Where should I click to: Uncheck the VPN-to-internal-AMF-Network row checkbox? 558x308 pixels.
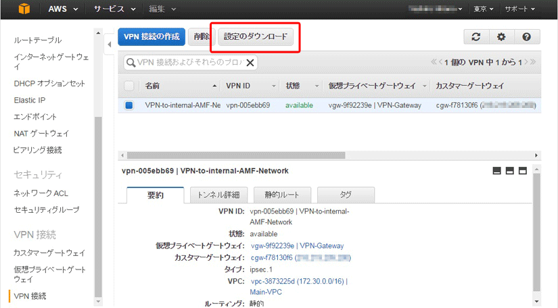point(129,105)
